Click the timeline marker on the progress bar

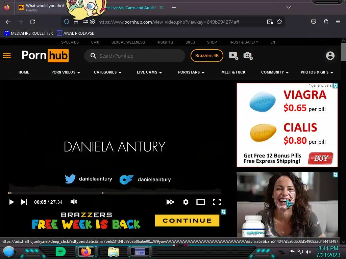click(103, 193)
